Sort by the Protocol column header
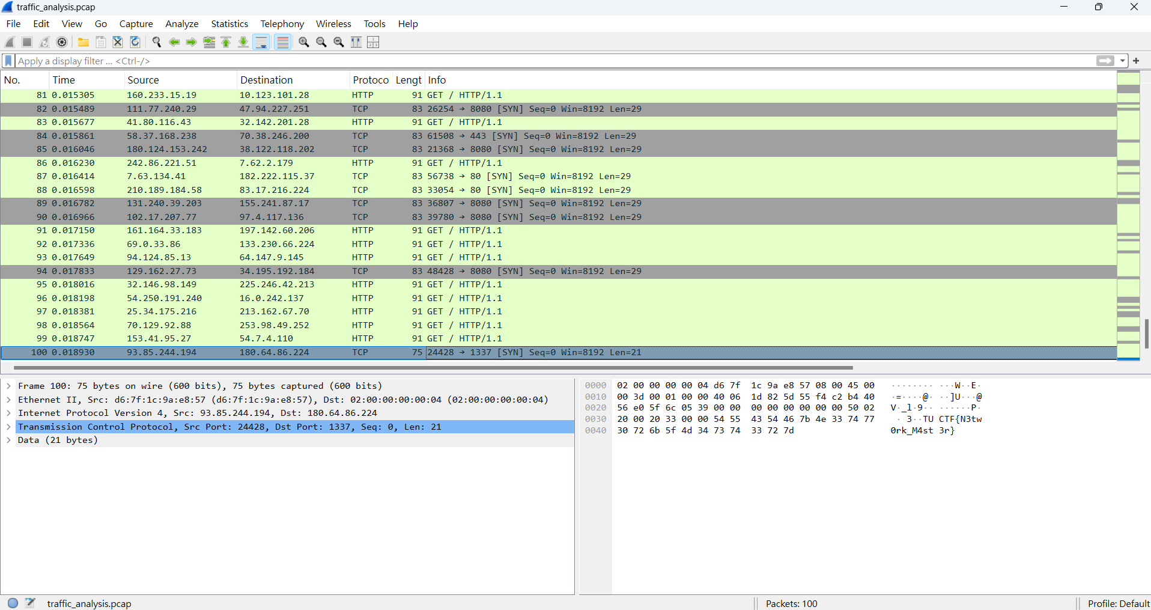This screenshot has height=610, width=1151. [371, 80]
